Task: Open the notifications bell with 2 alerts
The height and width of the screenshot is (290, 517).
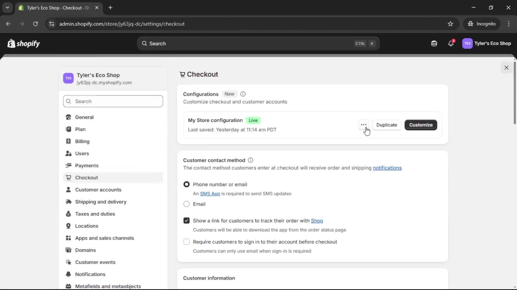Action: [451, 44]
